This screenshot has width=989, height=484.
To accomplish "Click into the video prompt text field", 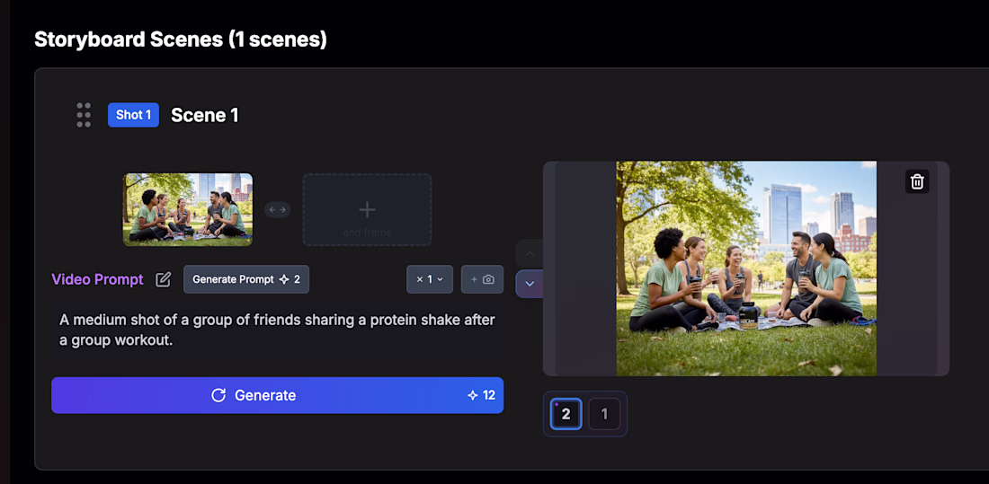I will point(278,330).
